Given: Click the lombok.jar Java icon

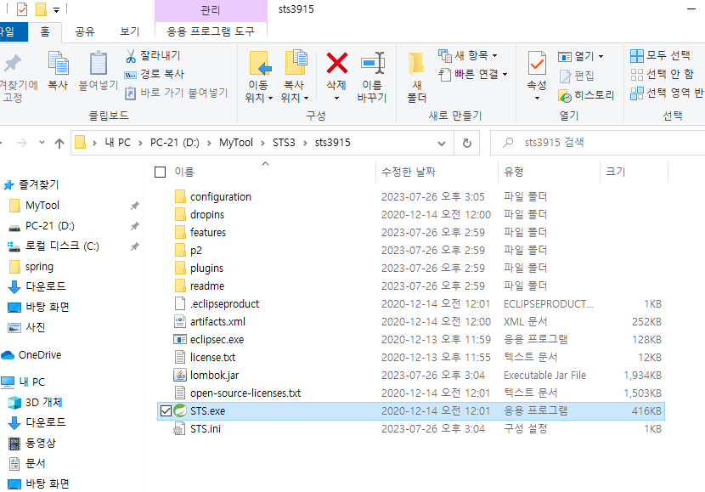Looking at the screenshot, I should point(180,375).
